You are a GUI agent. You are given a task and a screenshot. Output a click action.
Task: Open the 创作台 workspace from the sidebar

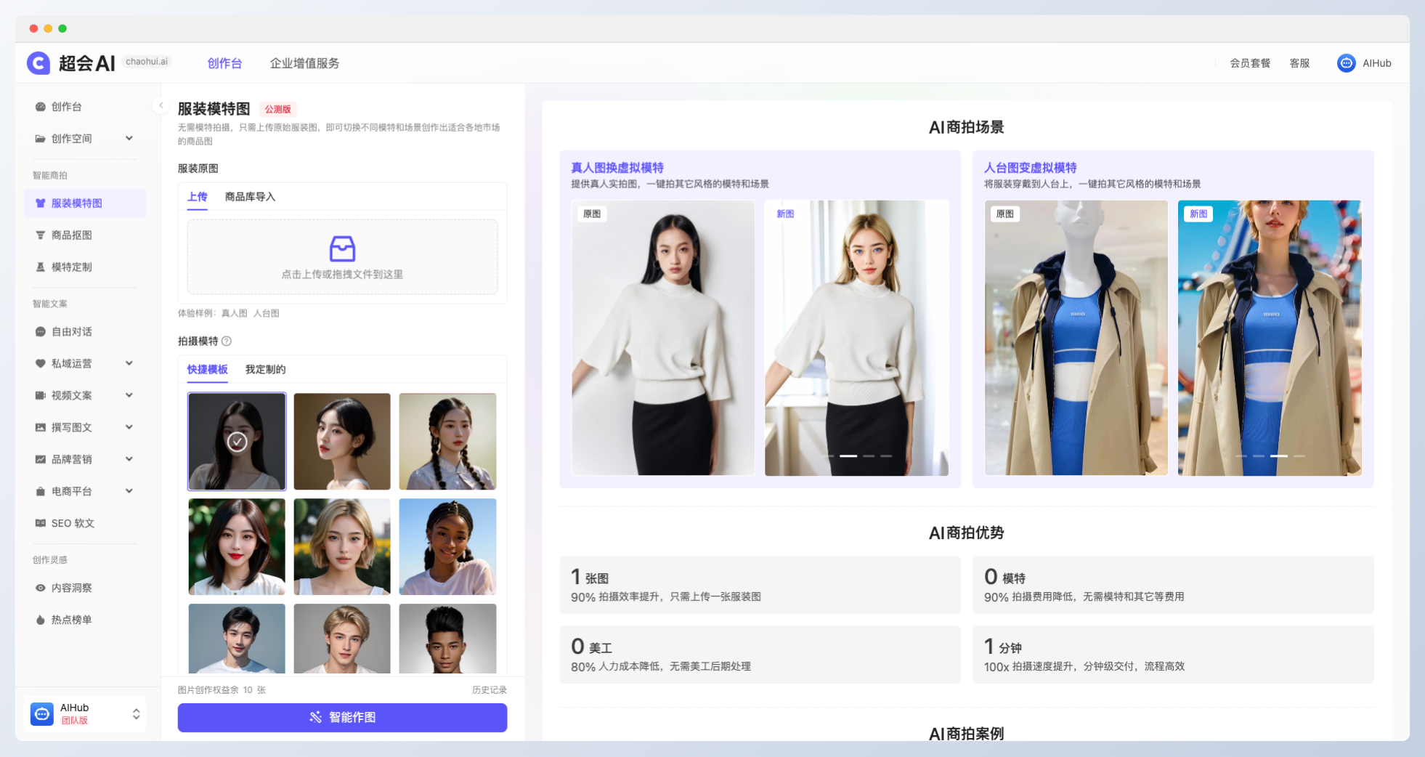68,106
